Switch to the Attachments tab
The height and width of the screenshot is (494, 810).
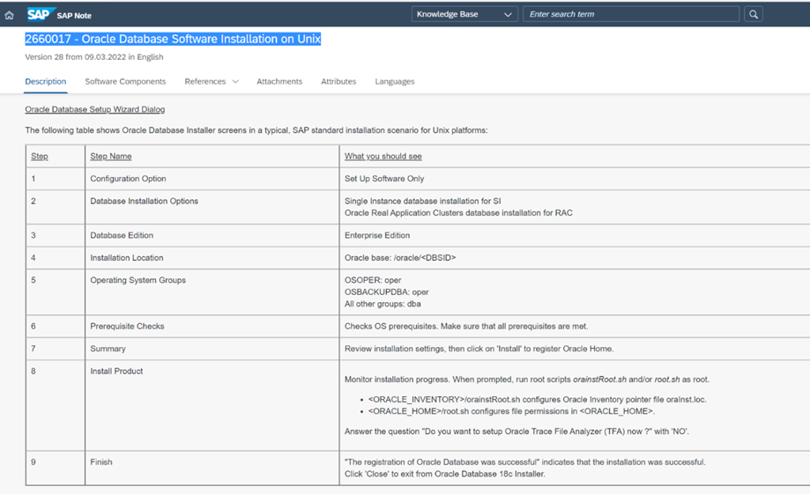coord(279,82)
